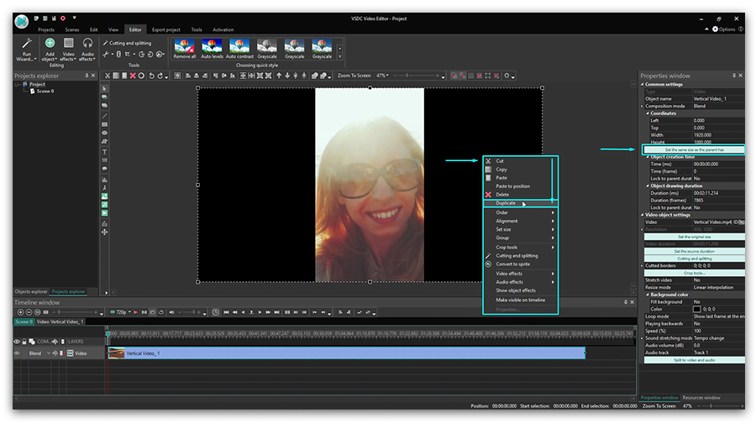Image resolution: width=756 pixels, height=428 pixels.
Task: Click the Fill background Color swatch
Action: (696, 309)
